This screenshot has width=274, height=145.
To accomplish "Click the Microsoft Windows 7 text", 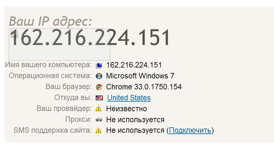I will click(140, 76).
